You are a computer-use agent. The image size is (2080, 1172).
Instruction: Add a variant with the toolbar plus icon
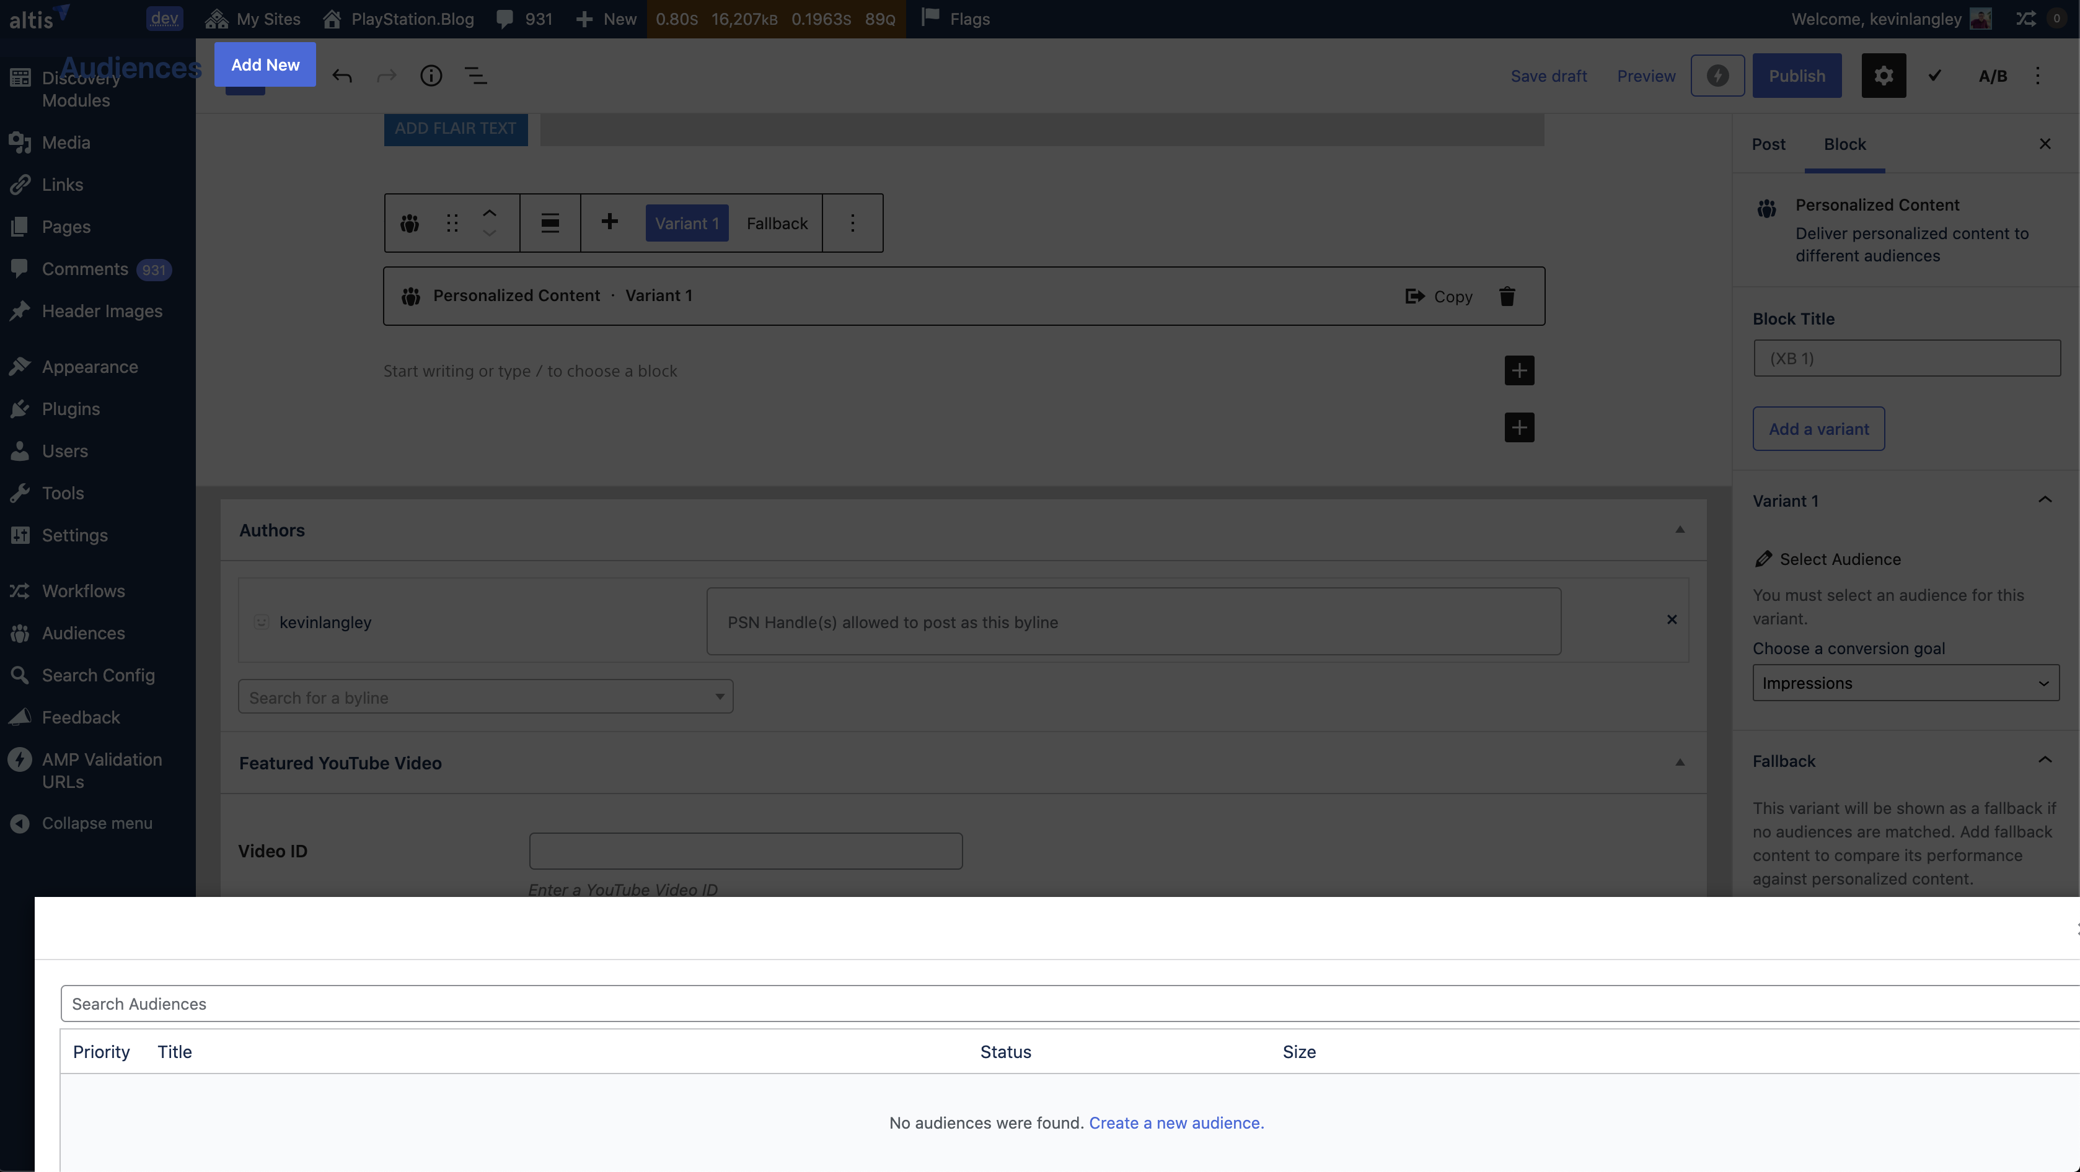[x=610, y=222]
